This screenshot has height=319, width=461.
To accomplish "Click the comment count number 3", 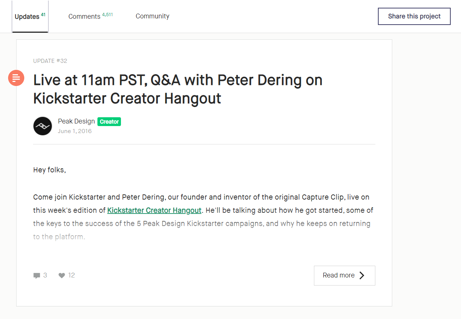I will 45,275.
